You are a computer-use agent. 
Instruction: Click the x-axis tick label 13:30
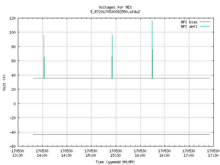[18, 155]
